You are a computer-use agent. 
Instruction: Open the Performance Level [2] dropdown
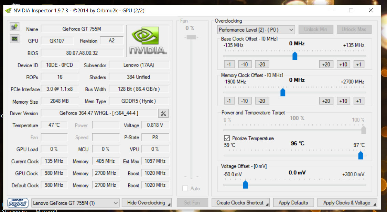[x=256, y=30]
